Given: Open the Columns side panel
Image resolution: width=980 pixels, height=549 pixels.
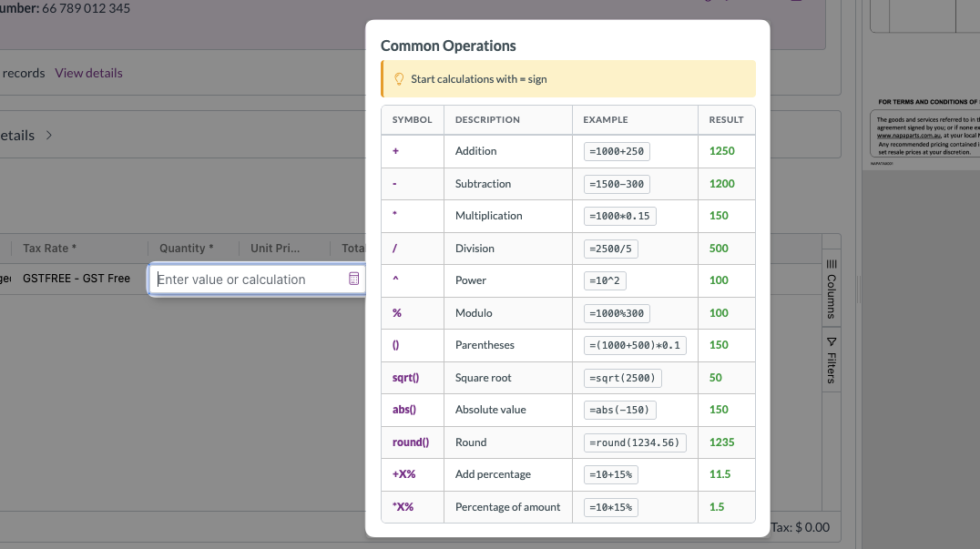Looking at the screenshot, I should [x=831, y=290].
